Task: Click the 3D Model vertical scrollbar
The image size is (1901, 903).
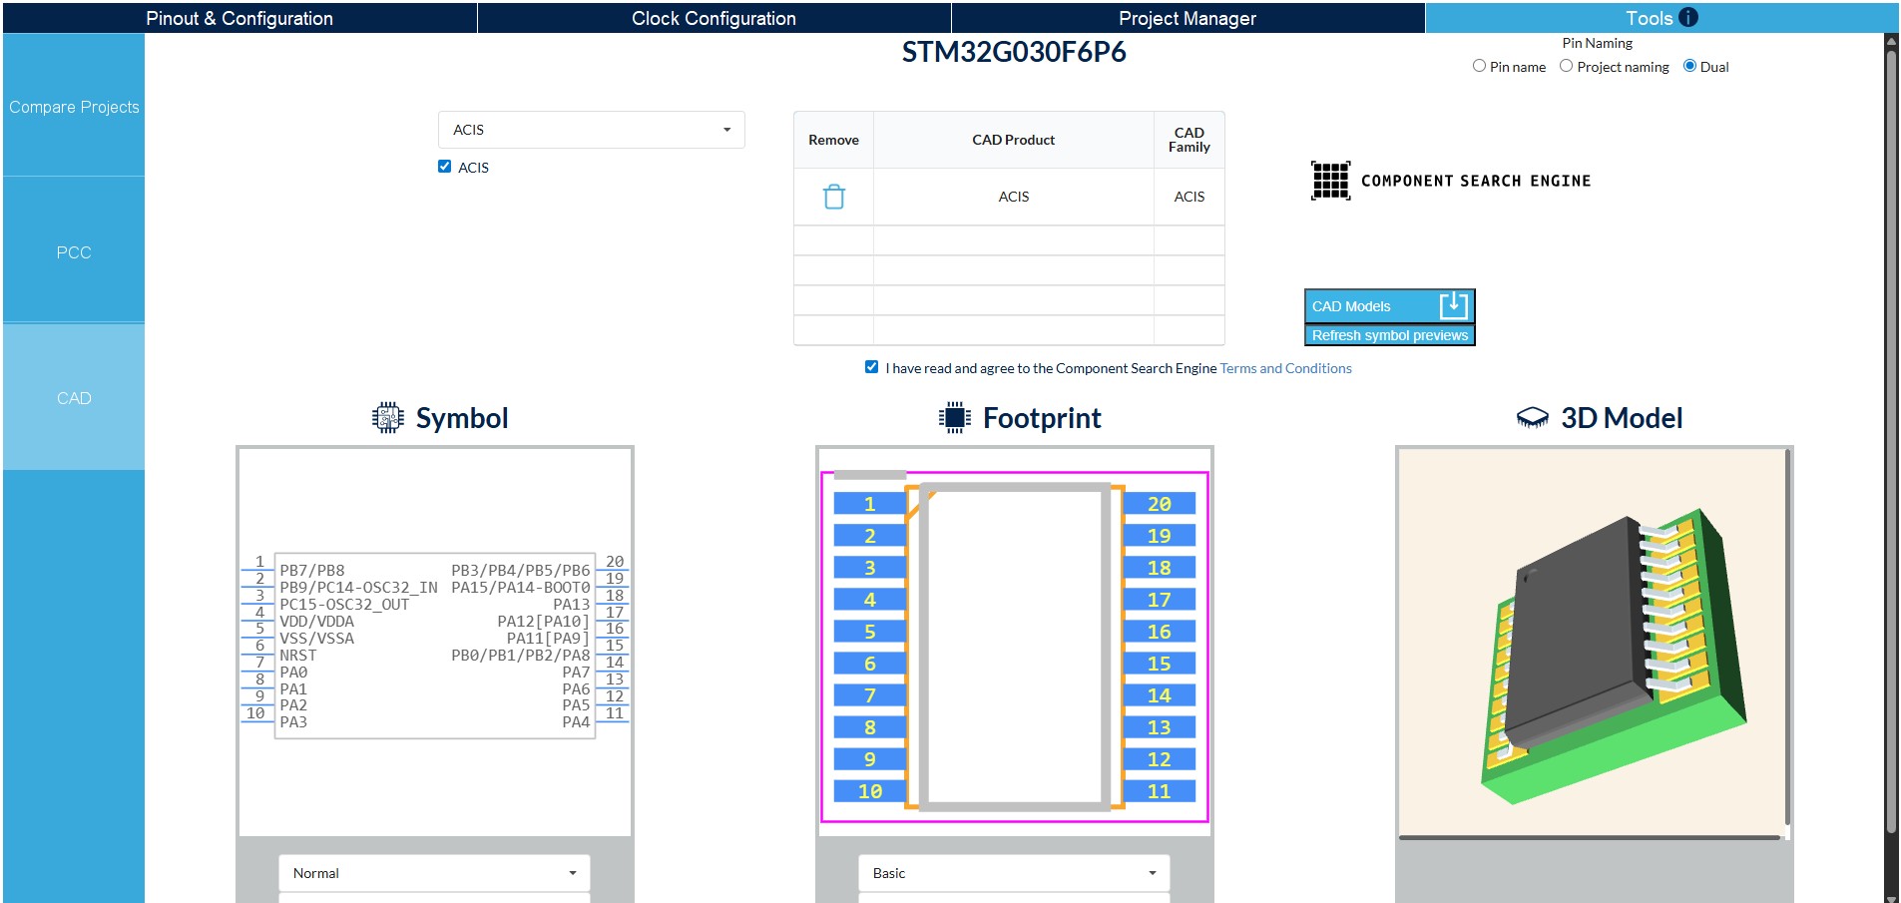Action: pos(1787,639)
